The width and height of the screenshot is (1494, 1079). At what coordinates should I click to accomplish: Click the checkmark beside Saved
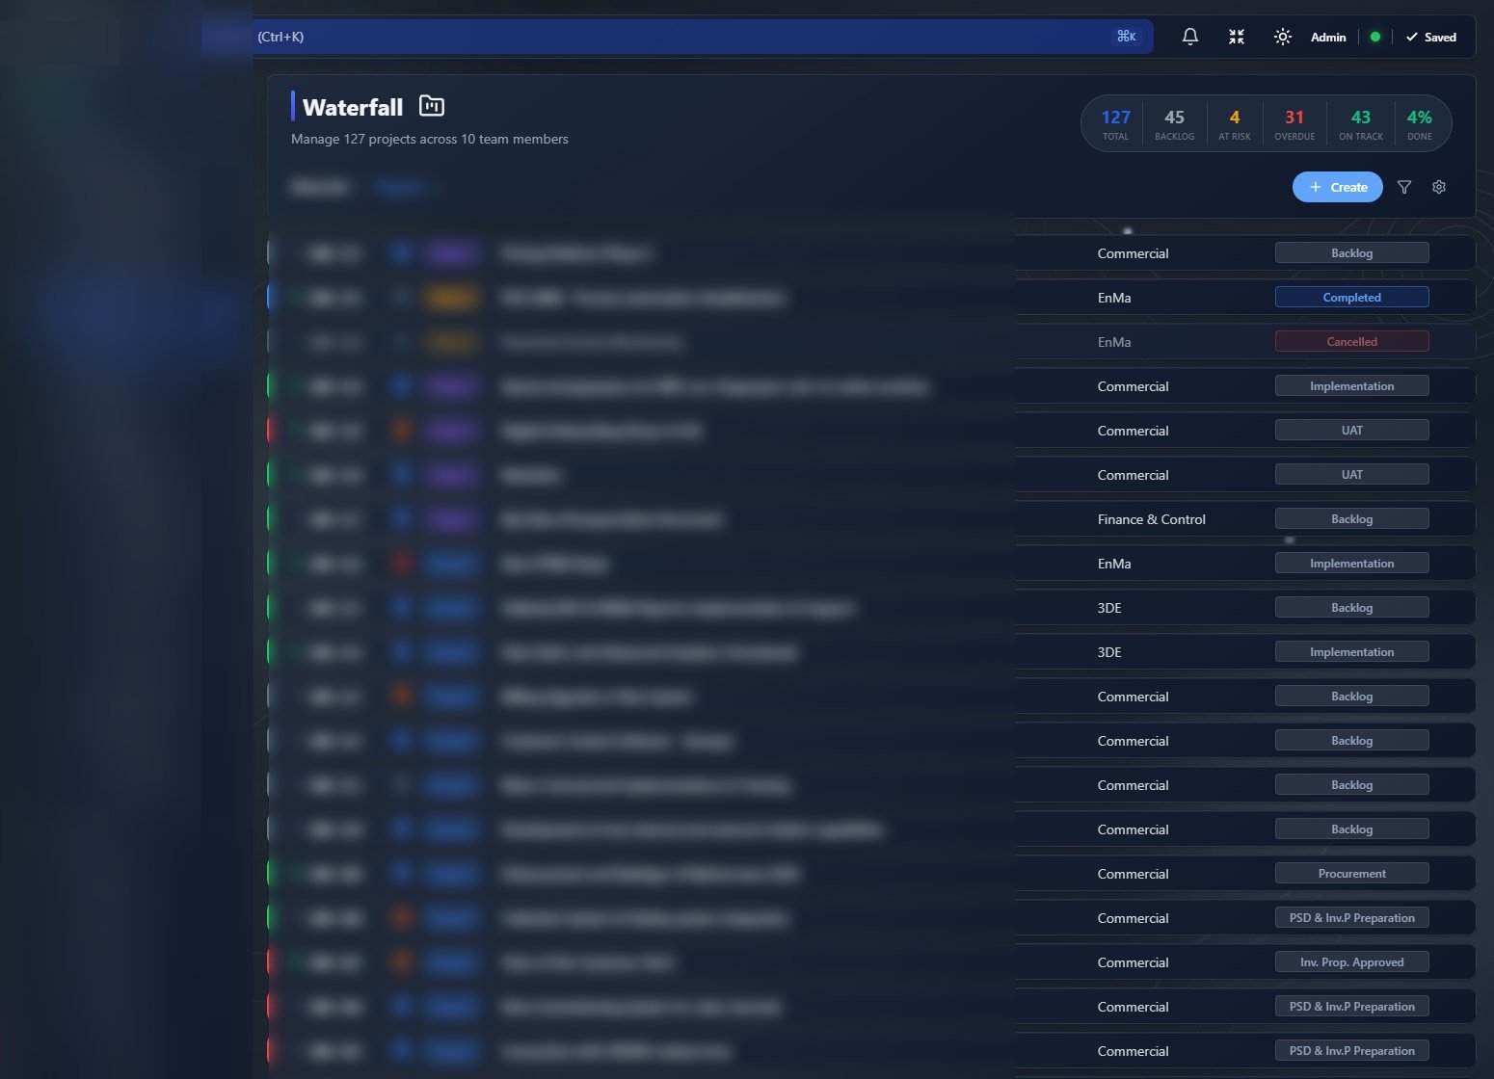point(1411,37)
